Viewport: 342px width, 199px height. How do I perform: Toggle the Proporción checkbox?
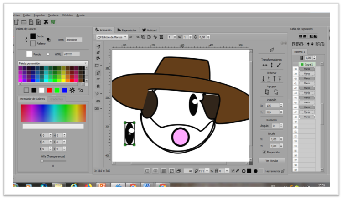264,152
